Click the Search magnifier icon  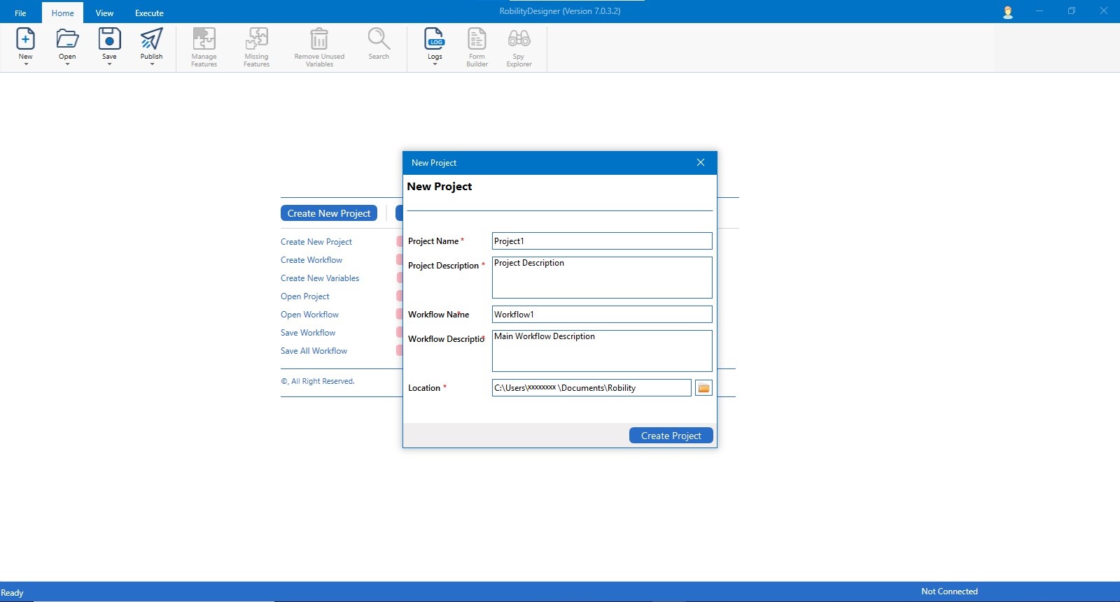379,39
